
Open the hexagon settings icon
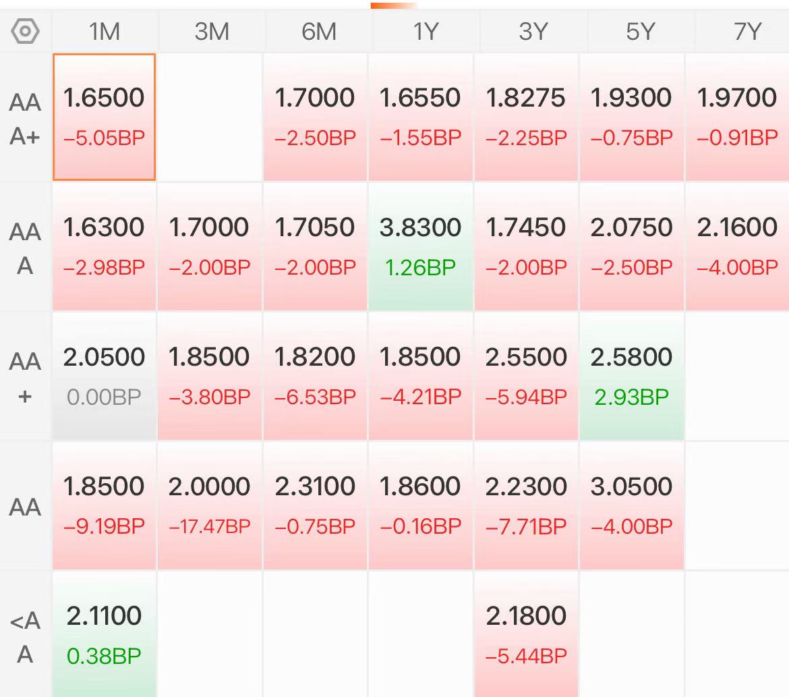coord(25,31)
